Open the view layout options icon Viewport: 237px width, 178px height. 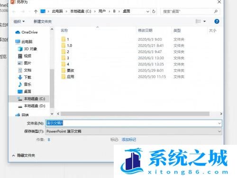198,21
